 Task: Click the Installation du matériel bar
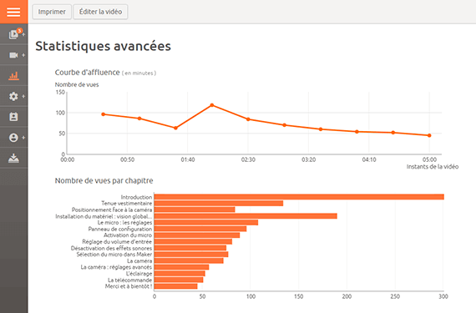point(246,216)
